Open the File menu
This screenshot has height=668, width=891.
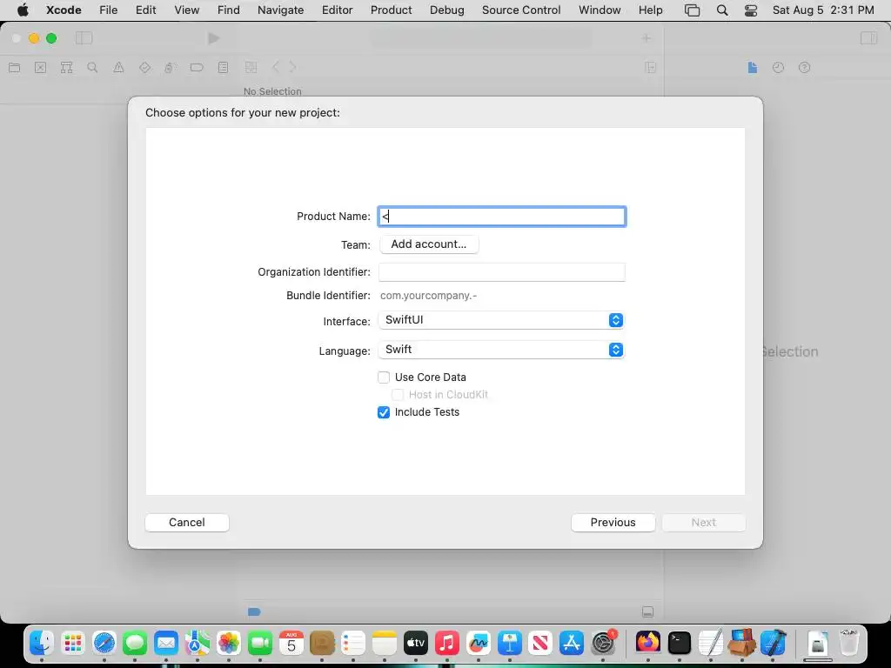[108, 10]
